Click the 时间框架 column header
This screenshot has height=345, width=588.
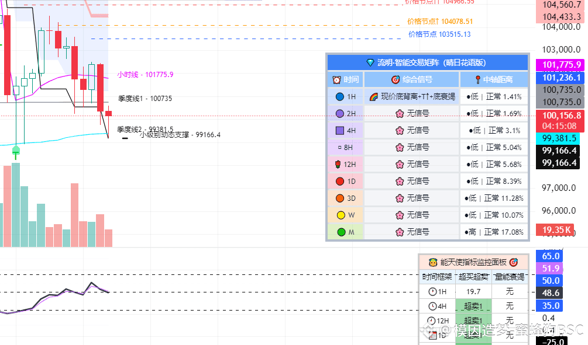[437, 277]
